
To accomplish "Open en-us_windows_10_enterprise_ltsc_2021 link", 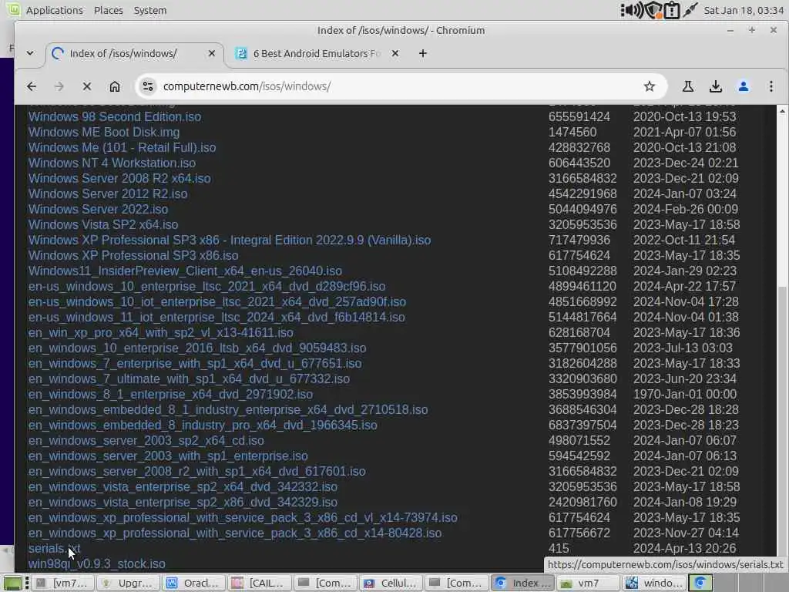I will (x=206, y=287).
